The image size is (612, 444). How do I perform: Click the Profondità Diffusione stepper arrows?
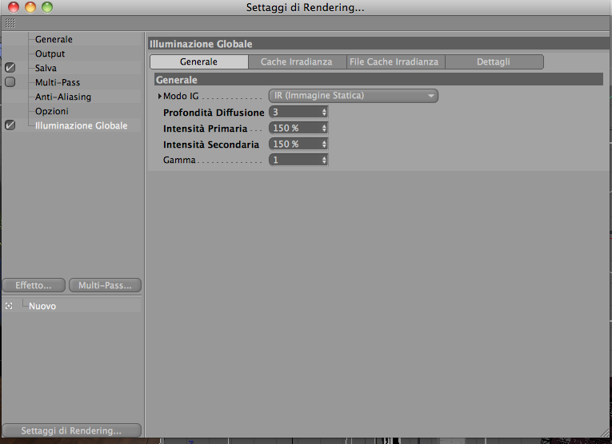click(324, 112)
